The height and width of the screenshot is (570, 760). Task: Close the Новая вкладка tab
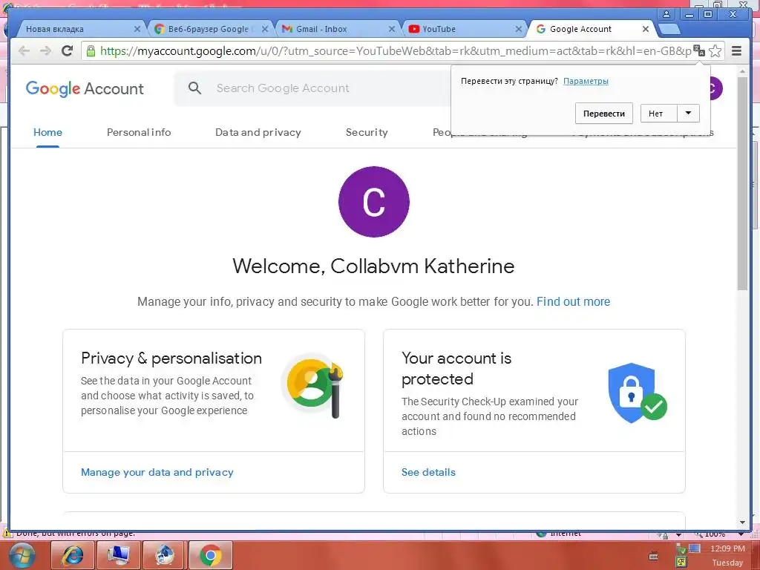[137, 29]
